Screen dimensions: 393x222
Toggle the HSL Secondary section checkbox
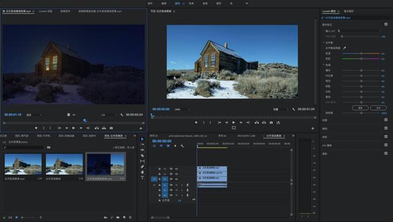[386, 145]
